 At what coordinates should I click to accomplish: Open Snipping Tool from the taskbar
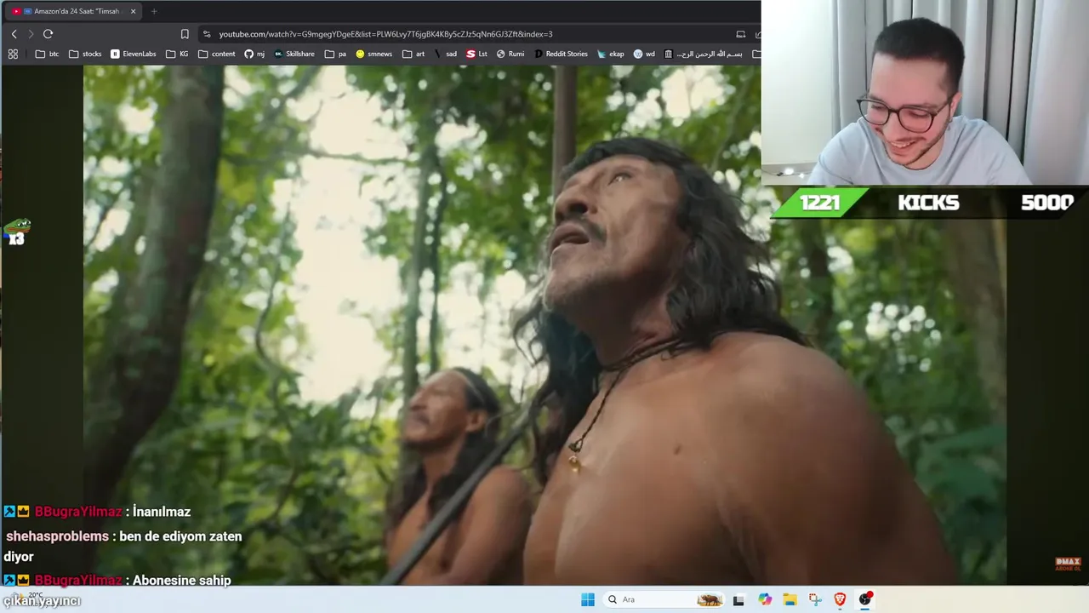point(815,599)
